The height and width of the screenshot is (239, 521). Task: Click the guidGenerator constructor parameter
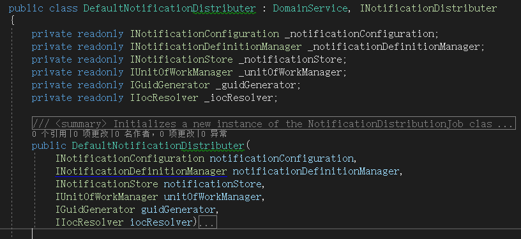click(178, 210)
